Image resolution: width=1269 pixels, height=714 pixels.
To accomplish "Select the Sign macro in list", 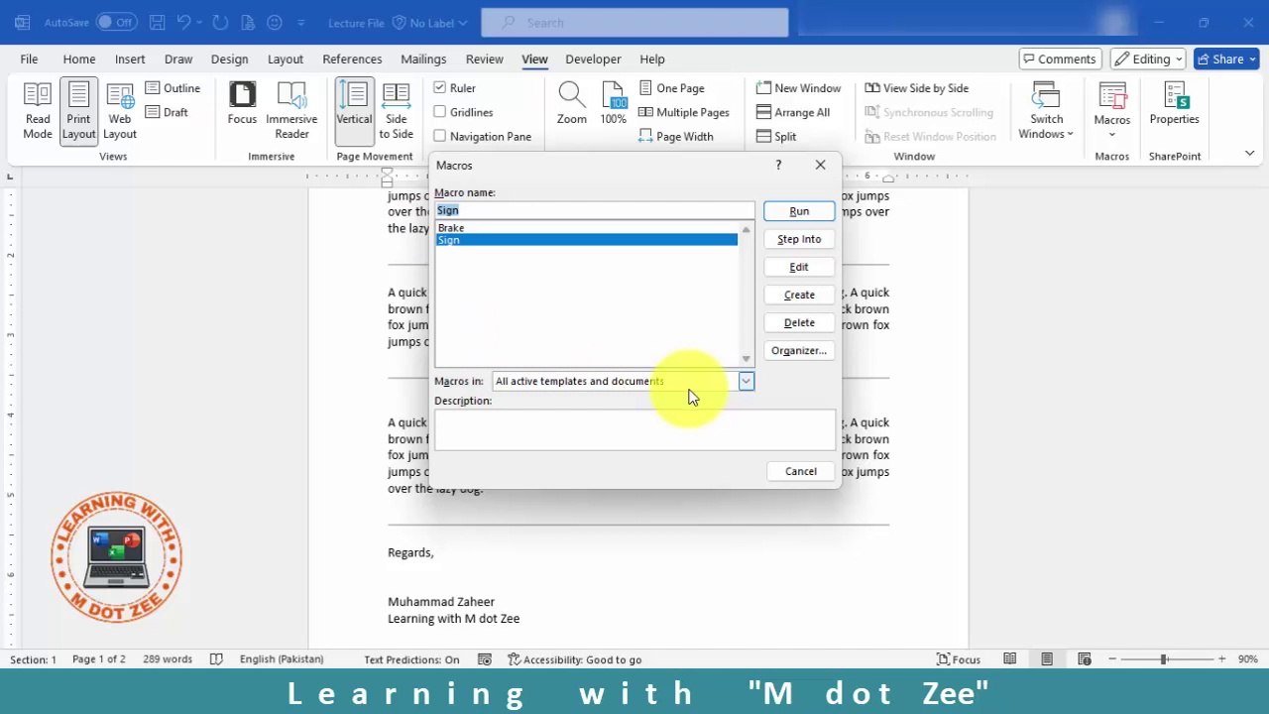I will coord(586,240).
